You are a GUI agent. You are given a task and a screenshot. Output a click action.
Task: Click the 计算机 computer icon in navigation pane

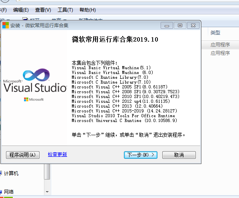[x=1, y=173]
